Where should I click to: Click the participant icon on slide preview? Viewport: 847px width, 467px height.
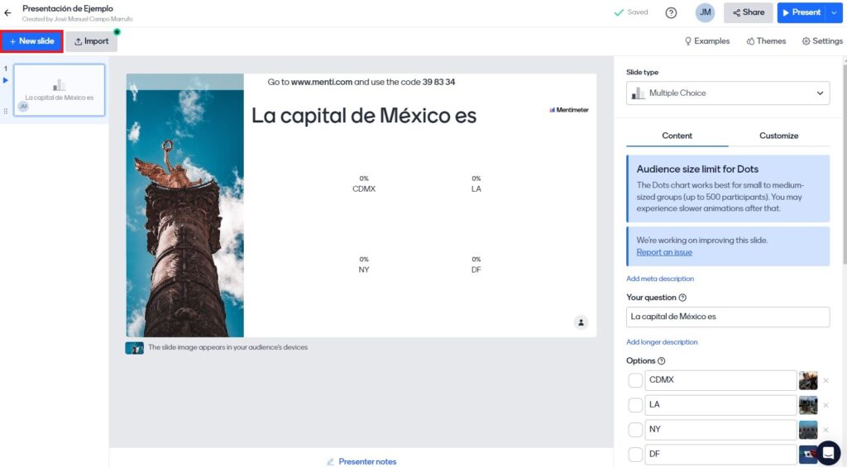pos(581,322)
